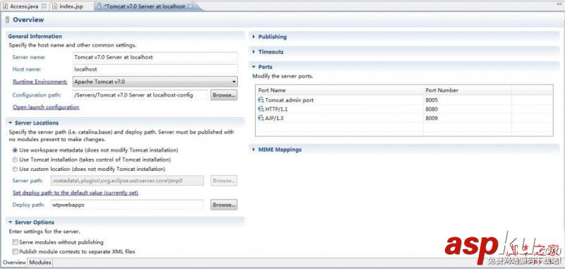
Task: Select the HTTP/1.1 port row
Action: (404, 109)
